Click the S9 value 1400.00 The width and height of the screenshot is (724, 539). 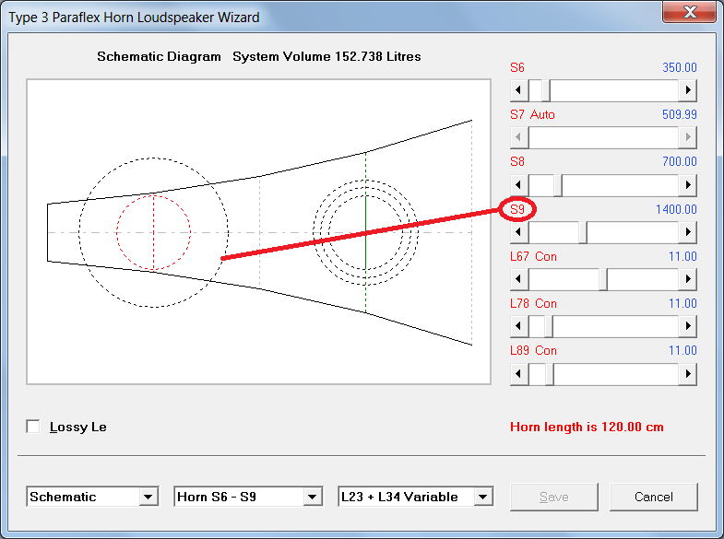676,209
